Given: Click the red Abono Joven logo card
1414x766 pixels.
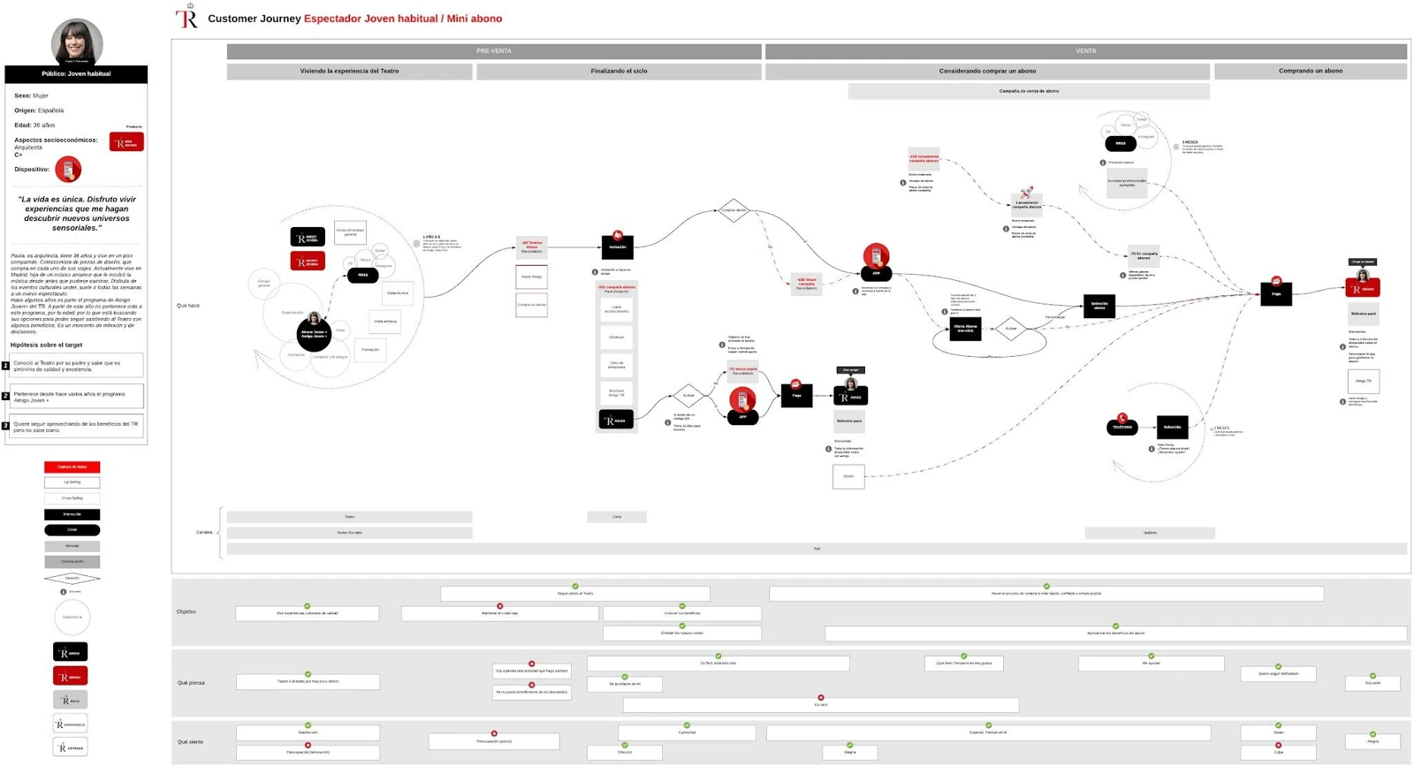Looking at the screenshot, I should (x=308, y=262).
